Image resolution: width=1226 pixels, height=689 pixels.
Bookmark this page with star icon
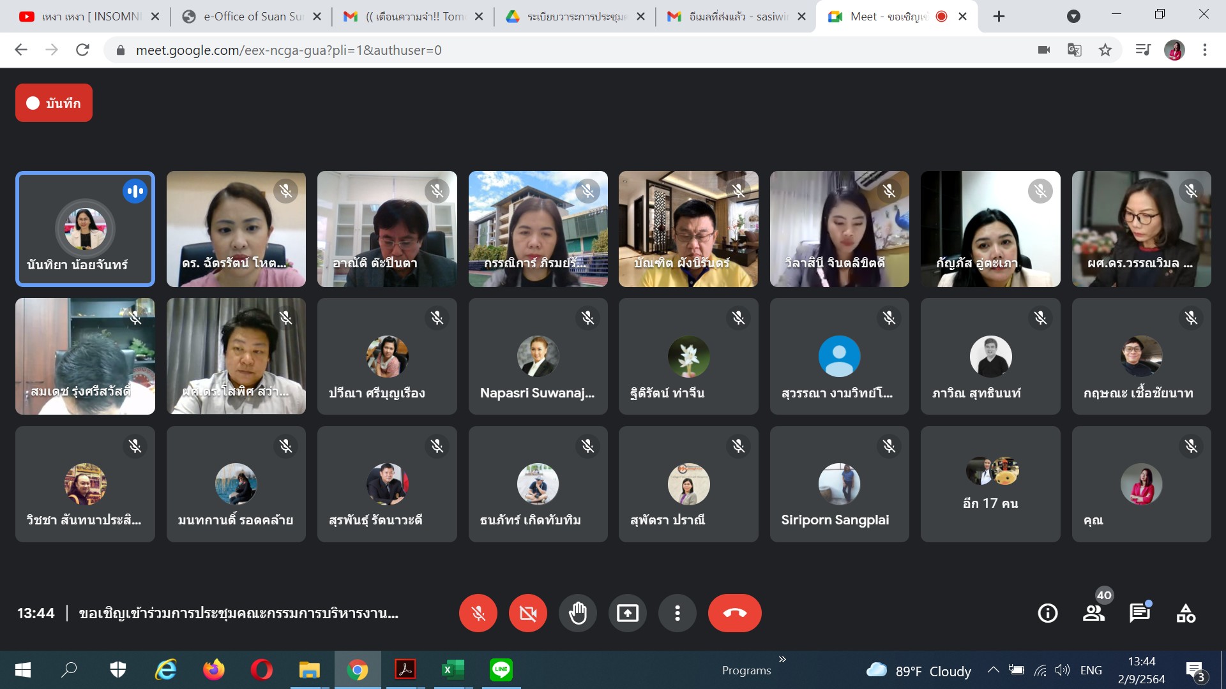pos(1105,50)
